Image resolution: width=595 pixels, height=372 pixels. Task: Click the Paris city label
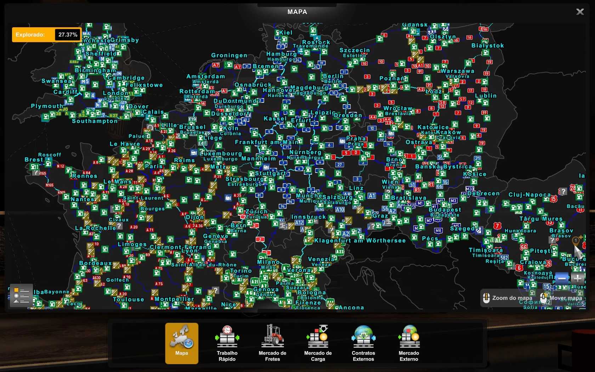(154, 166)
